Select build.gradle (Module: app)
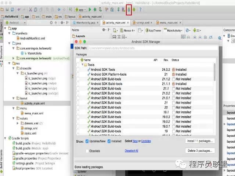Viewport: 235px width, 176px height. [30, 148]
